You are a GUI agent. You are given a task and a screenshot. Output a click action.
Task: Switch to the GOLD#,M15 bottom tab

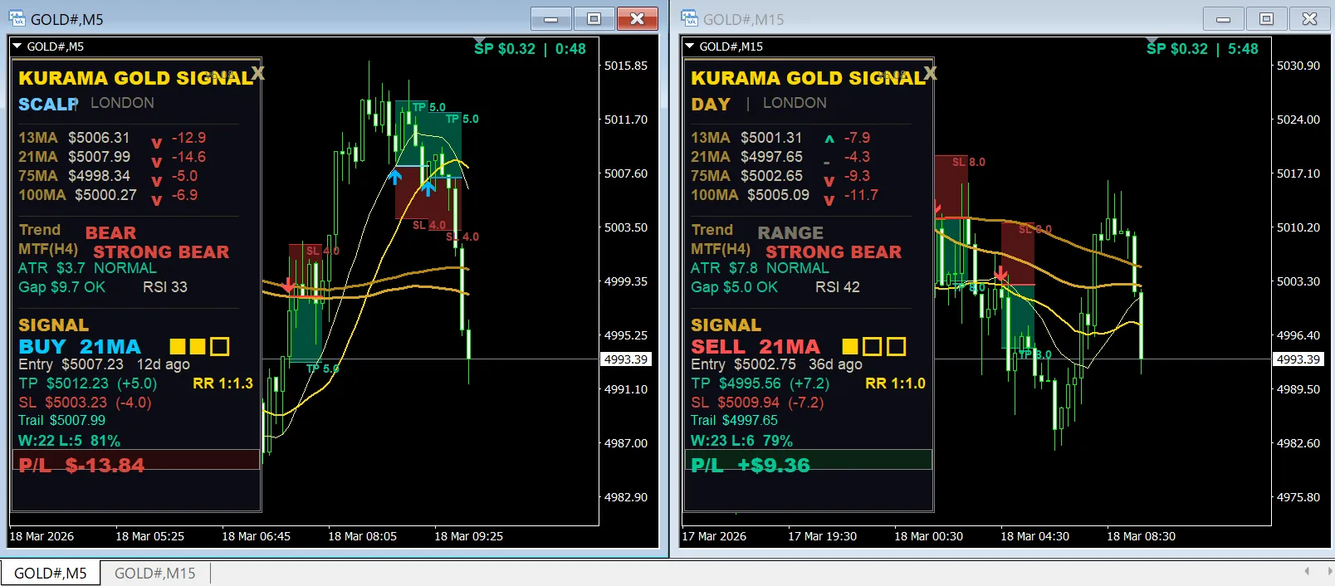155,573
